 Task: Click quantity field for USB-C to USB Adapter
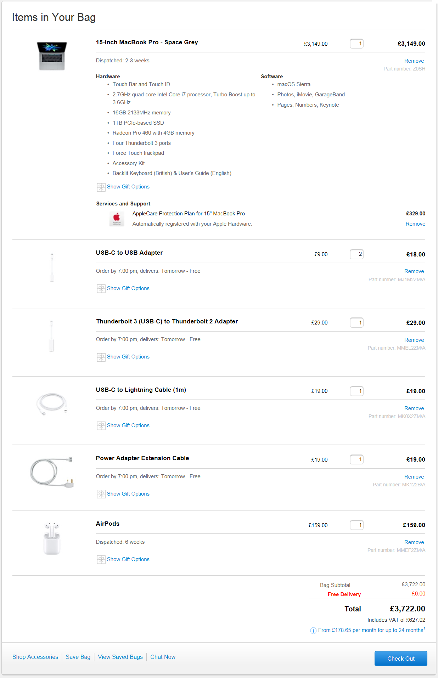click(x=356, y=254)
